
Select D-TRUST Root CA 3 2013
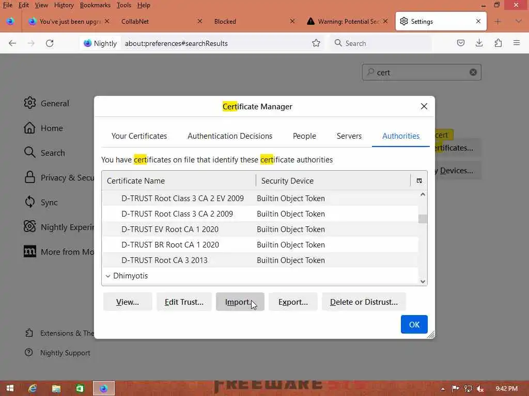click(x=260, y=260)
